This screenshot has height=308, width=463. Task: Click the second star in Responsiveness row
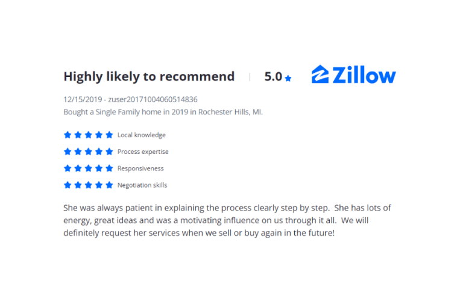tap(78, 168)
